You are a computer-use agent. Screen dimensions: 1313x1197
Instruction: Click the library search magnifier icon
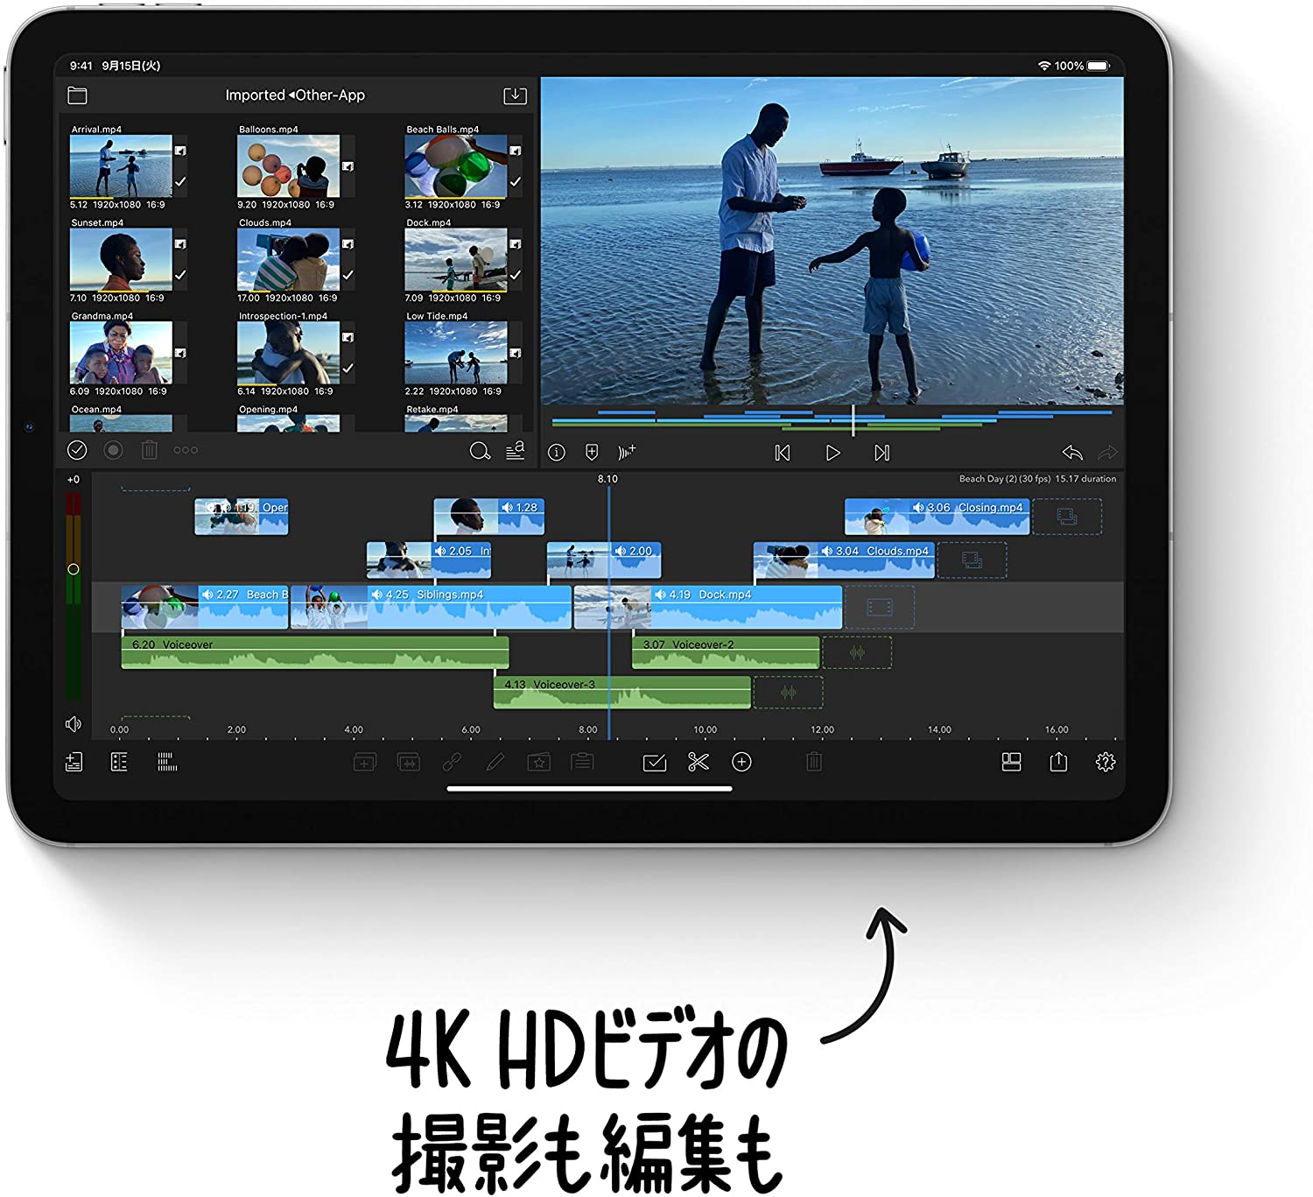479,451
